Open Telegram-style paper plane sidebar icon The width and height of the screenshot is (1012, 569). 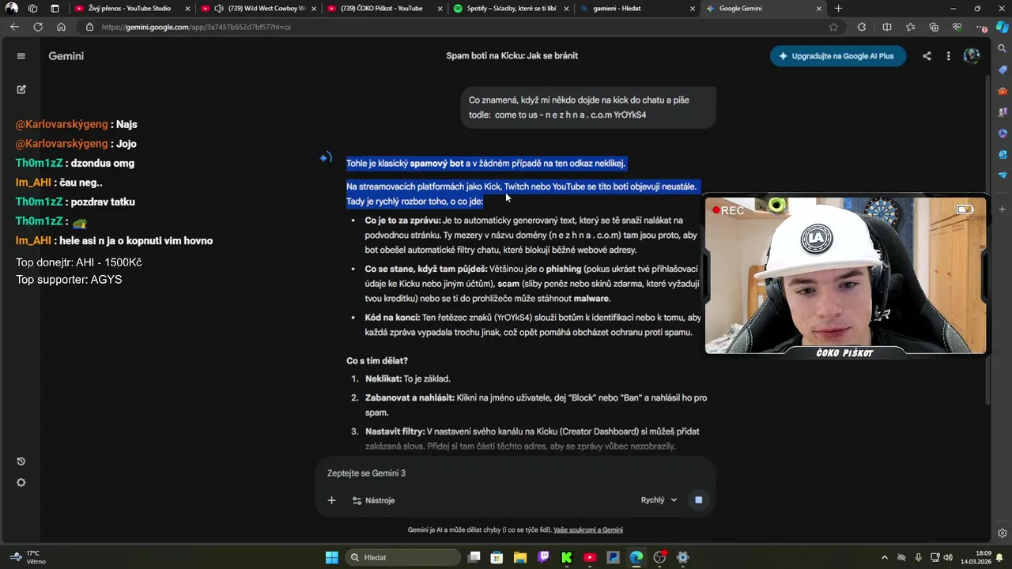[1003, 175]
